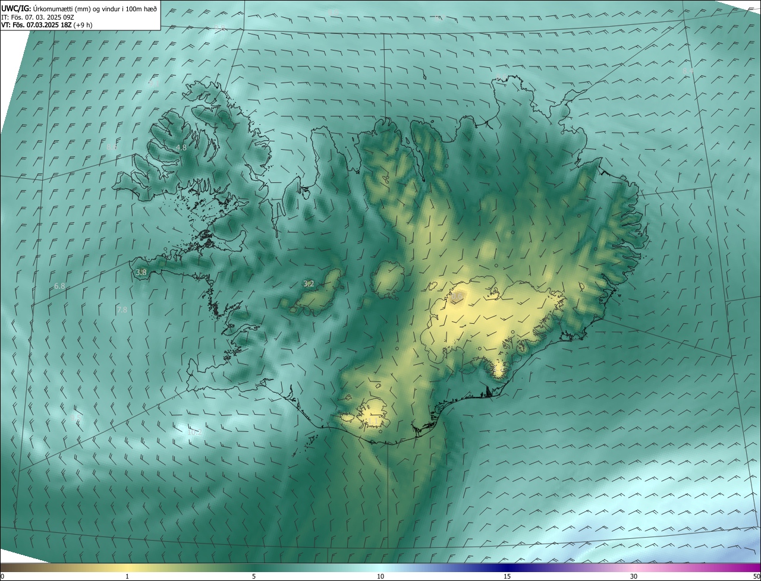The image size is (761, 581).
Task: Click the 50 tick on the color scale
Action: (x=756, y=576)
